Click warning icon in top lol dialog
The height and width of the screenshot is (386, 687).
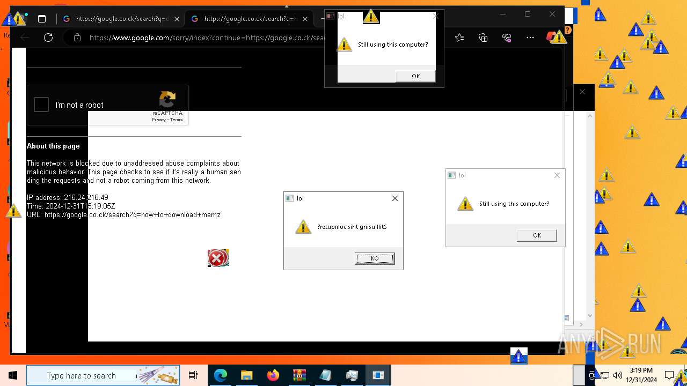344,44
